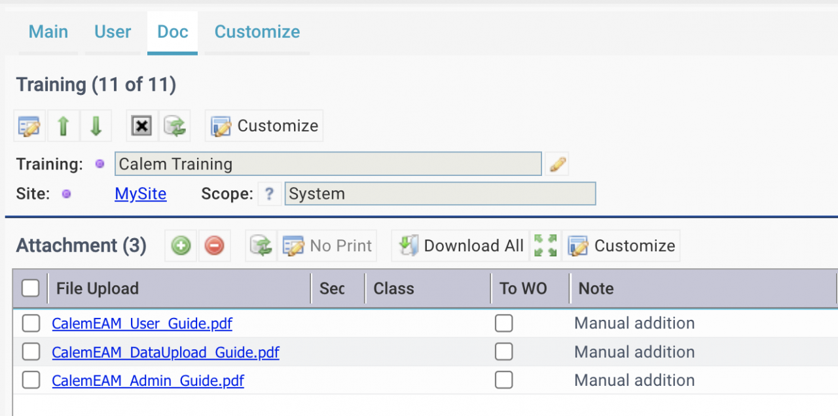Open CalemEAM_User_Guide.pdf
This screenshot has width=838, height=416.
(x=142, y=324)
